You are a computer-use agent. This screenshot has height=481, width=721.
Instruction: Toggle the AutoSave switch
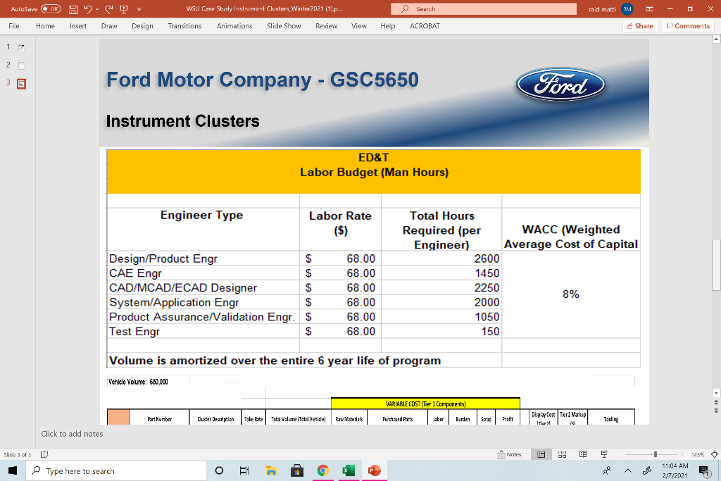coord(51,8)
